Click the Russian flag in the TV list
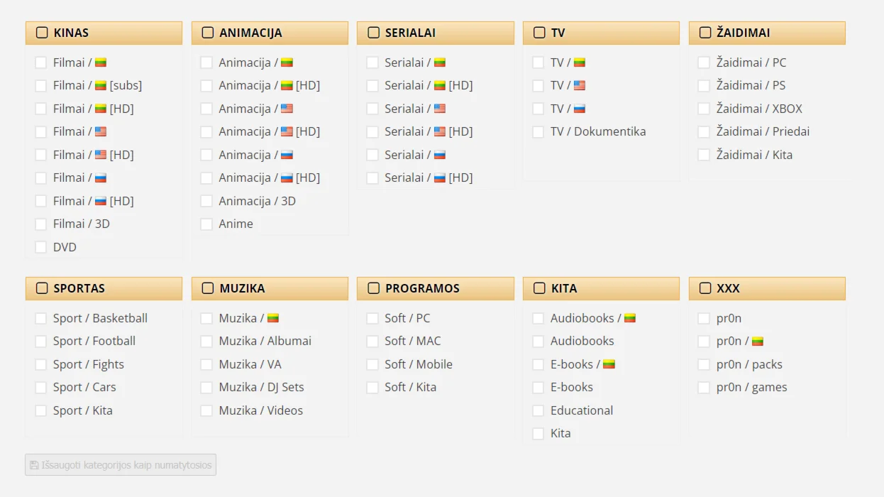884x497 pixels. [580, 109]
